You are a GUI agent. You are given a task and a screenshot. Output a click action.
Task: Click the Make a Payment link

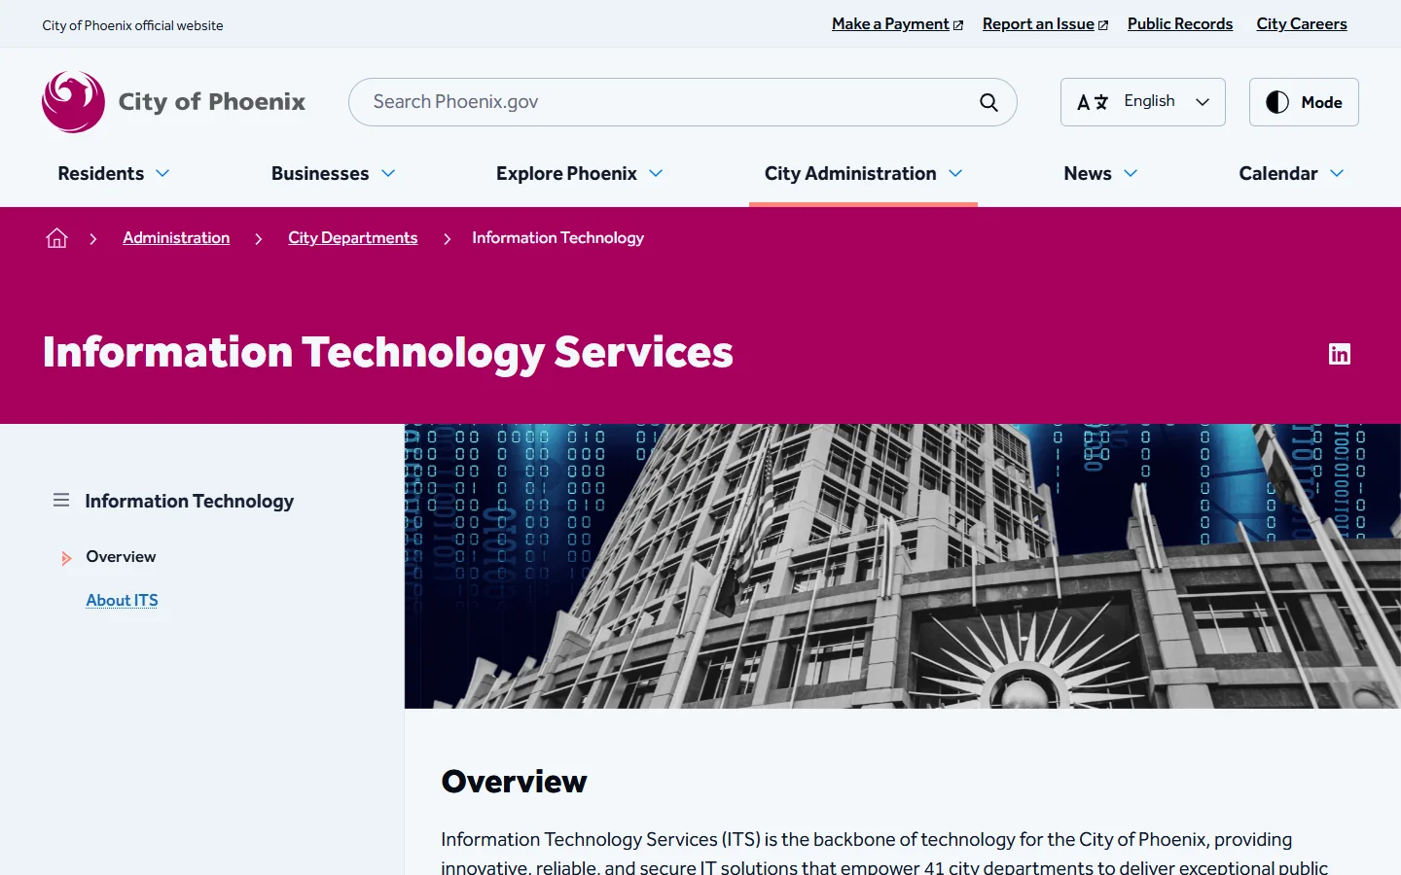pyautogui.click(x=897, y=24)
